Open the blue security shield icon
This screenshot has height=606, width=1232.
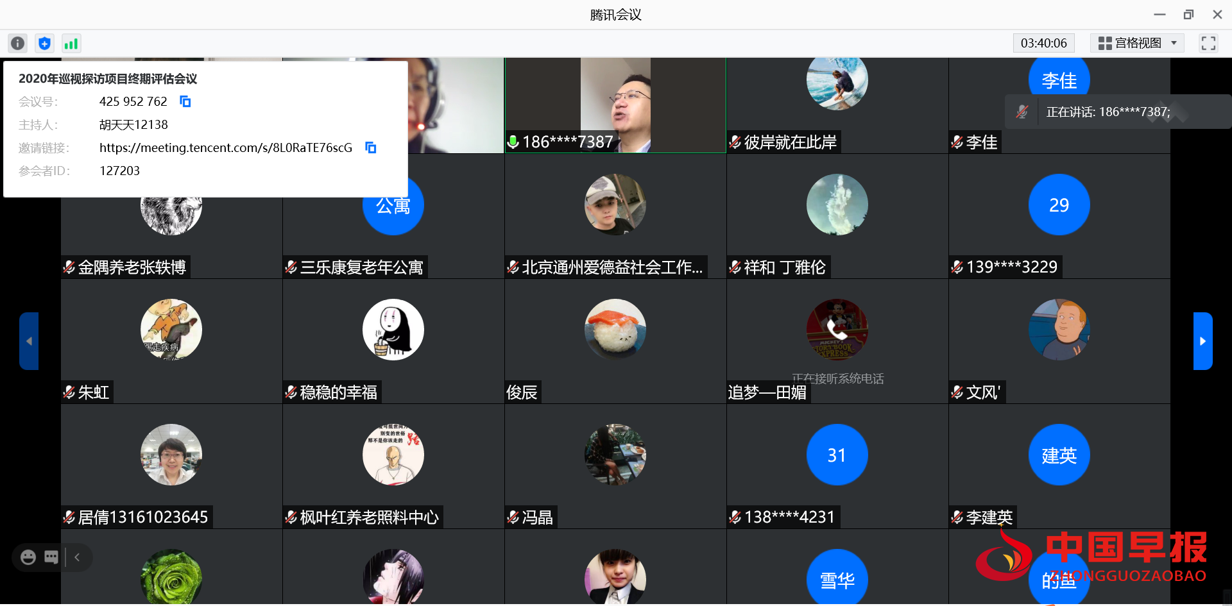coord(44,43)
